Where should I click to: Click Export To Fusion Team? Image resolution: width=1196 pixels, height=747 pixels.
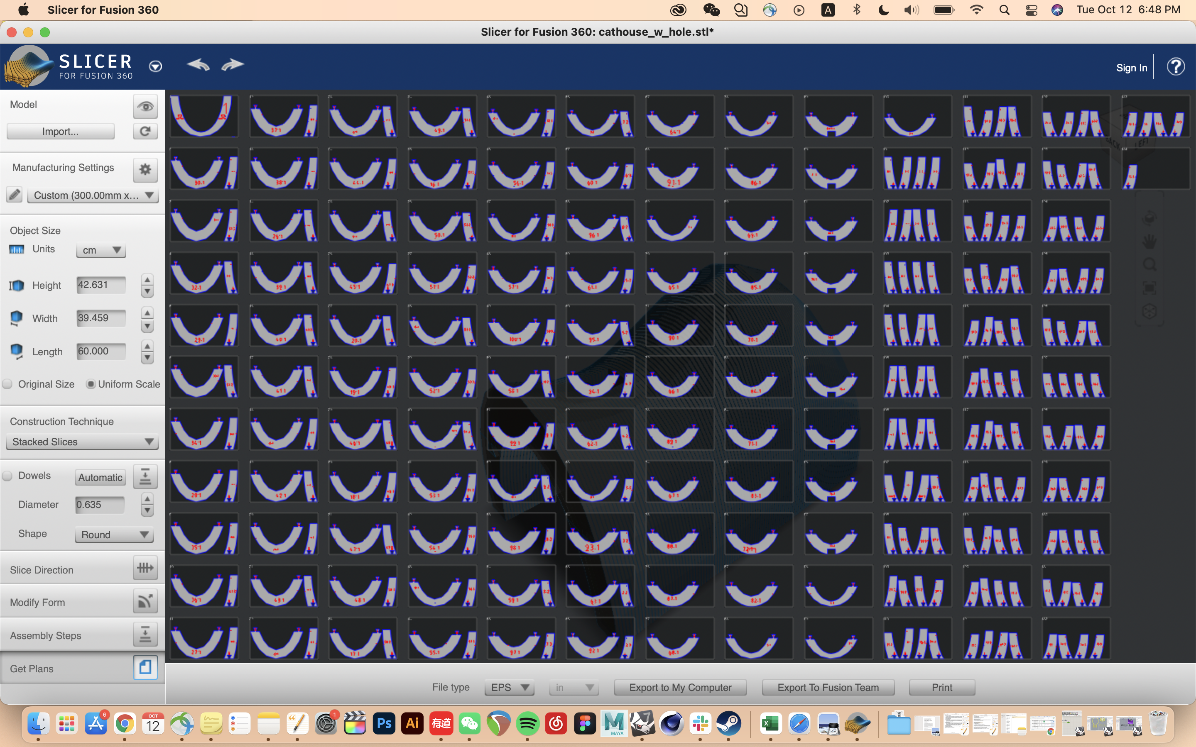click(828, 687)
